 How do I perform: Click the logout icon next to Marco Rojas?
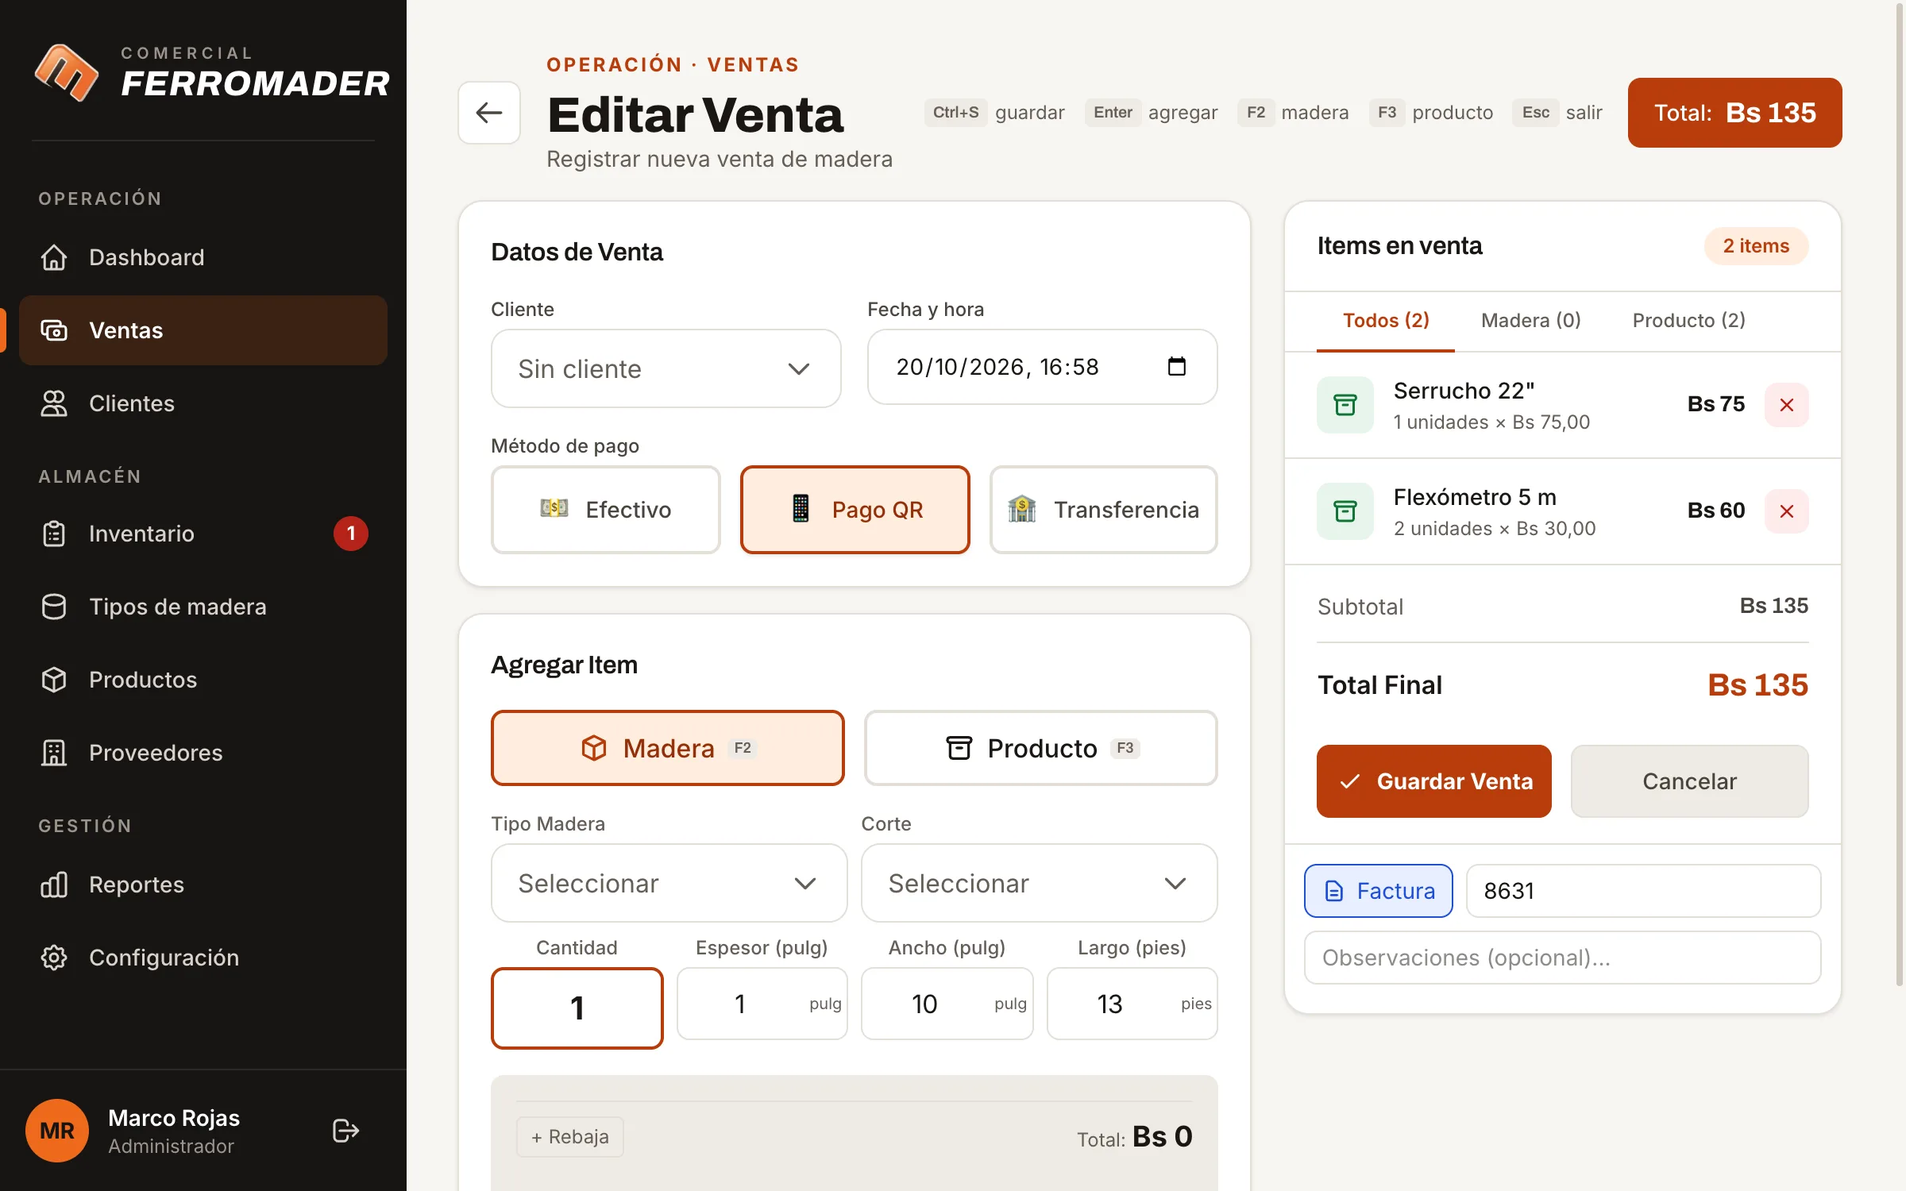(345, 1131)
